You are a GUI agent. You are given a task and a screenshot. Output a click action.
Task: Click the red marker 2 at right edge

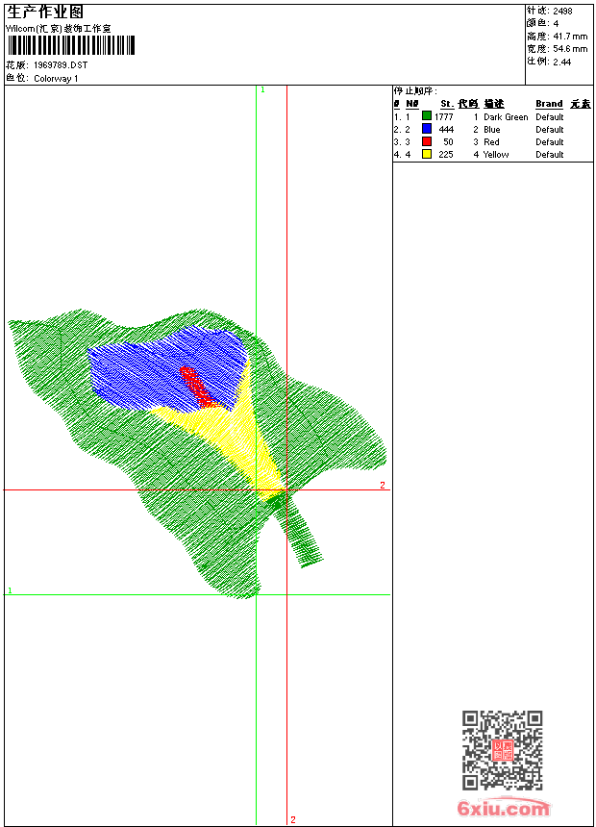(382, 486)
